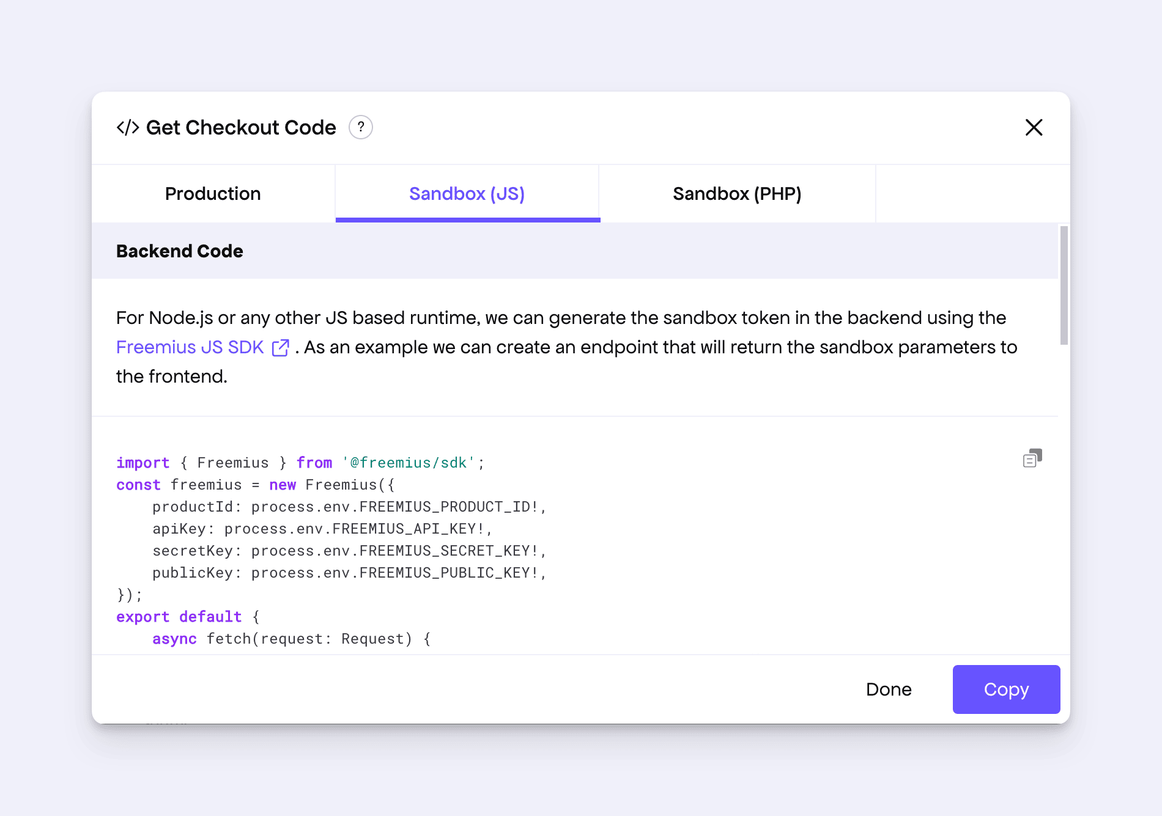Click the external link icon beside Freemius JS SDK
The height and width of the screenshot is (816, 1162).
click(280, 347)
